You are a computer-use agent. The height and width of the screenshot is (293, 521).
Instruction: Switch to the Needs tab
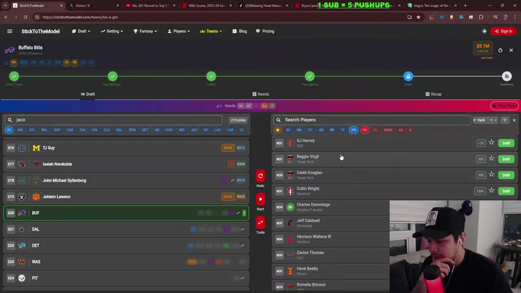[x=260, y=94]
